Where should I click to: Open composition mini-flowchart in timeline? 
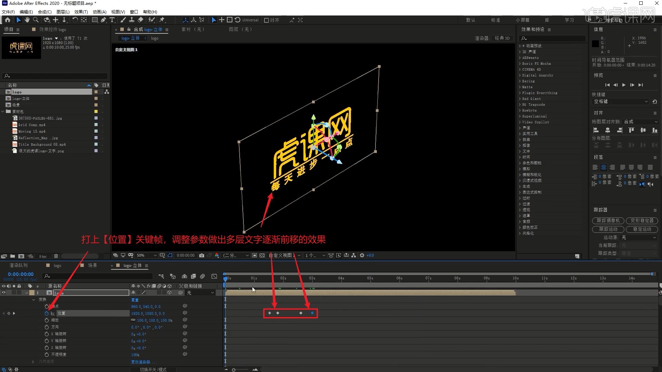point(161,276)
